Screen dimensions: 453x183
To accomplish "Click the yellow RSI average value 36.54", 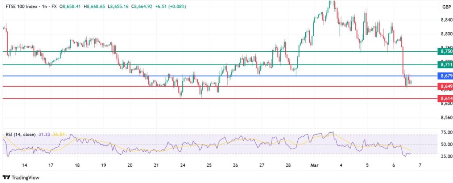I will (59, 134).
